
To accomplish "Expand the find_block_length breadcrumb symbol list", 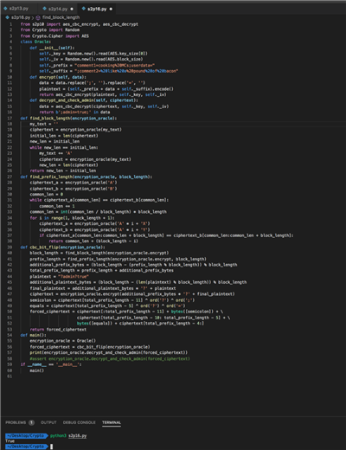I will pyautogui.click(x=61, y=17).
